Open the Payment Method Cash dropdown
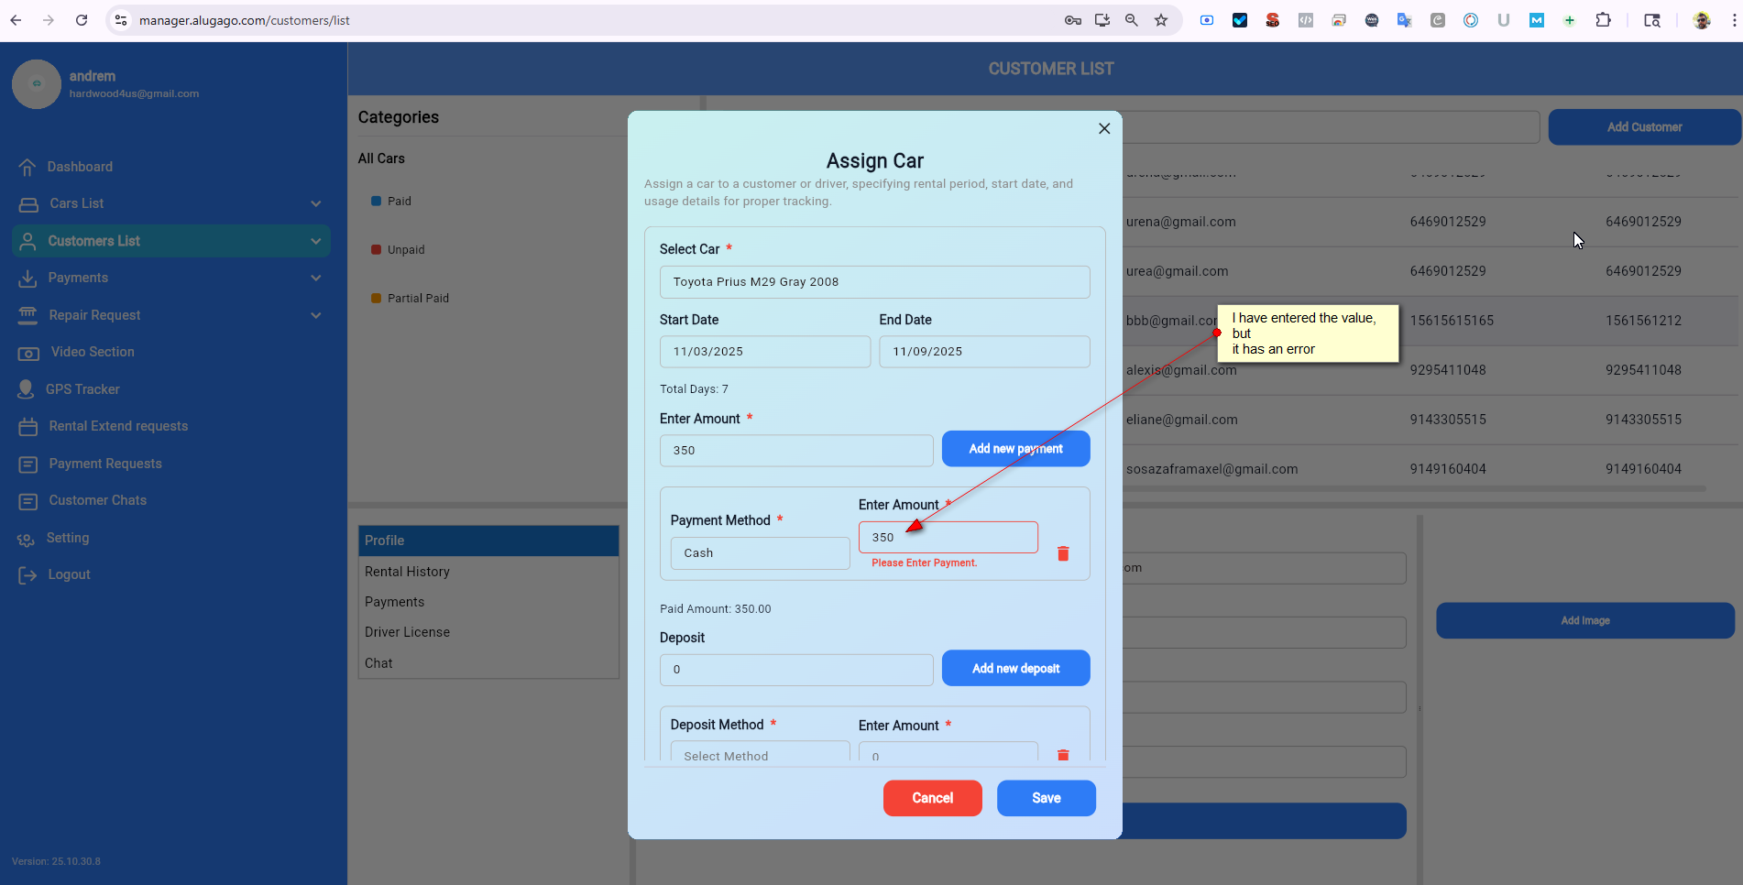The height and width of the screenshot is (885, 1743). (x=760, y=553)
